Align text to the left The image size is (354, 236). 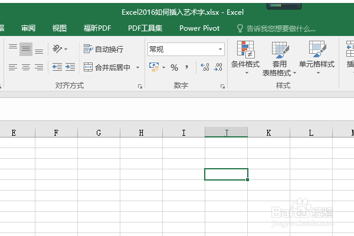point(13,67)
